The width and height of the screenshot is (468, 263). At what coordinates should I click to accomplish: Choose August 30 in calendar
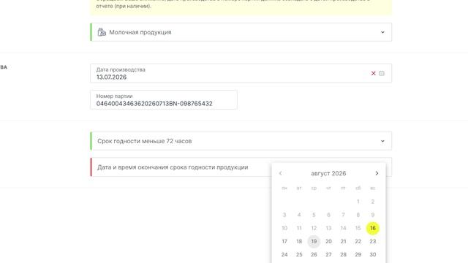coord(372,255)
